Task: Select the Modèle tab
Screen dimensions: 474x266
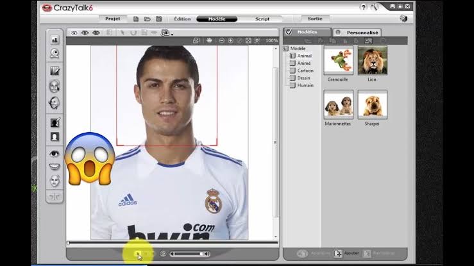Action: tap(217, 19)
